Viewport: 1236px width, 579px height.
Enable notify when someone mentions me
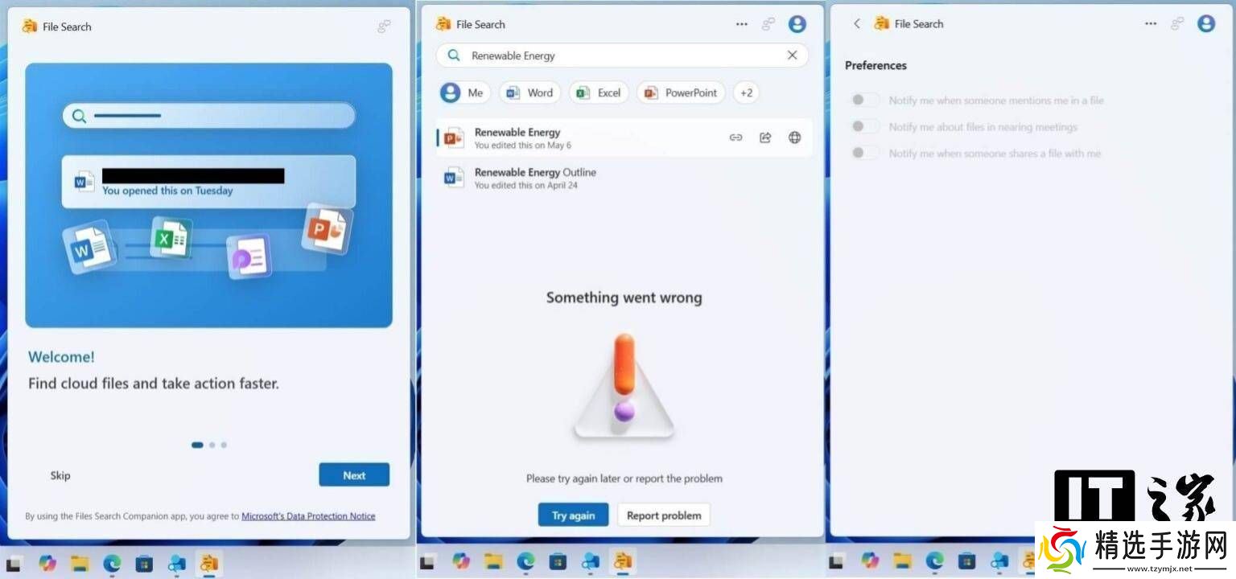click(865, 101)
